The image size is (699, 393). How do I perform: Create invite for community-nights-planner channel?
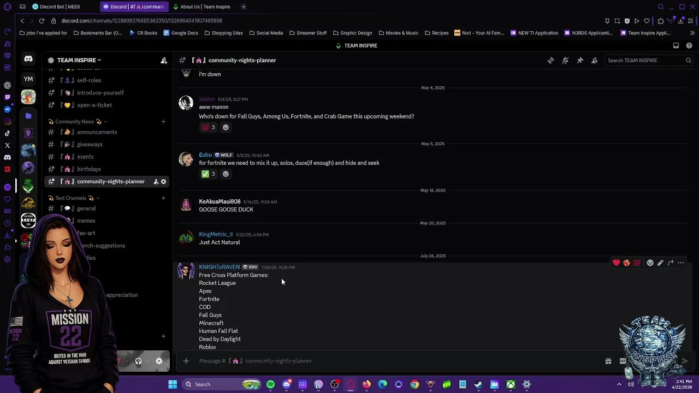[x=156, y=182]
